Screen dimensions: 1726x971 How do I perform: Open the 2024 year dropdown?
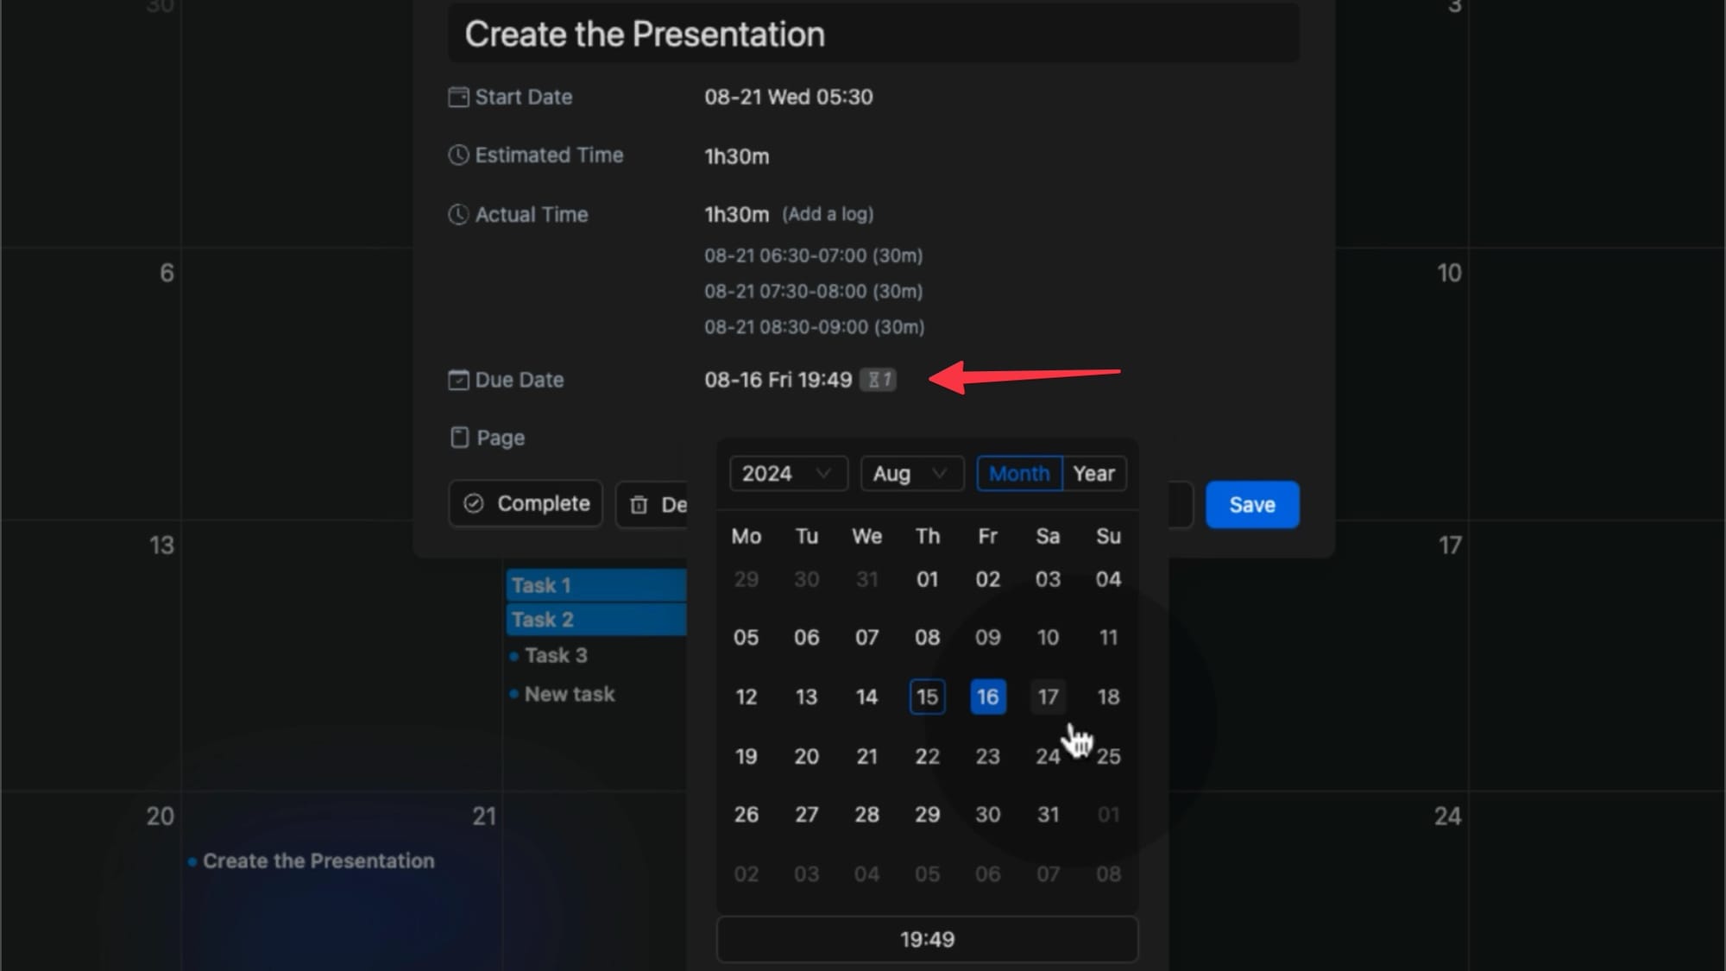click(787, 474)
